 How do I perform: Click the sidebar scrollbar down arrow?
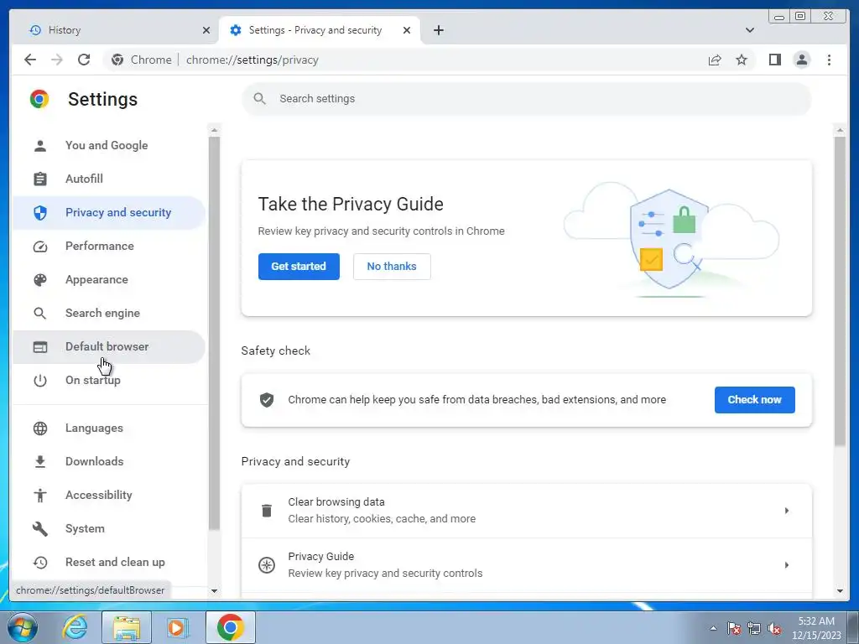[x=214, y=591]
